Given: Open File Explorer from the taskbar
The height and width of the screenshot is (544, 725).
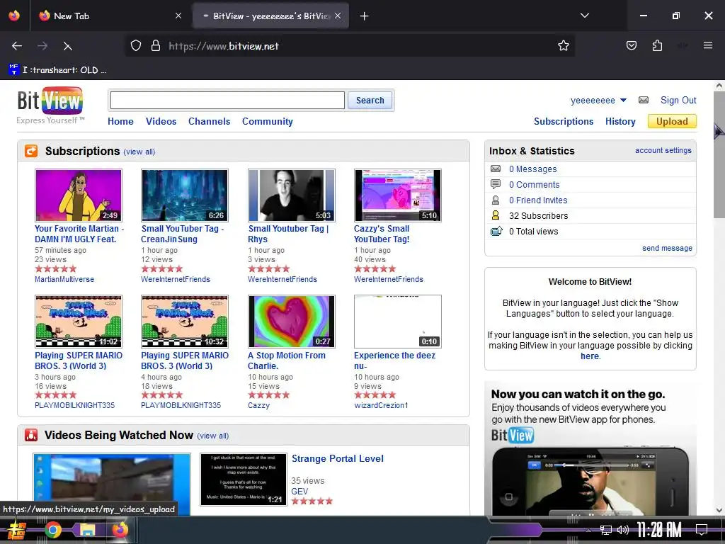Looking at the screenshot, I should [86, 530].
